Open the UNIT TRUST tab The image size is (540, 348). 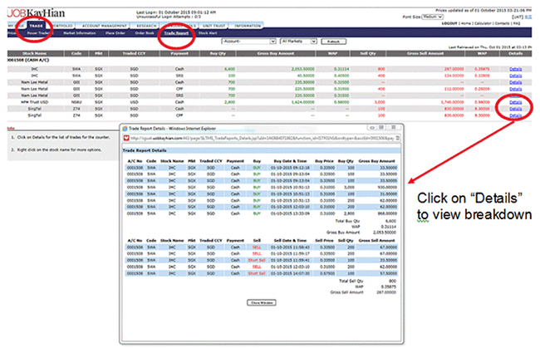click(x=214, y=26)
